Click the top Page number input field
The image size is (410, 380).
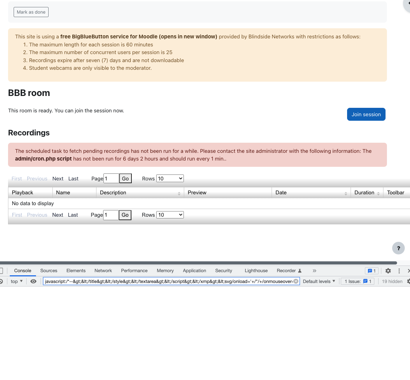click(112, 179)
